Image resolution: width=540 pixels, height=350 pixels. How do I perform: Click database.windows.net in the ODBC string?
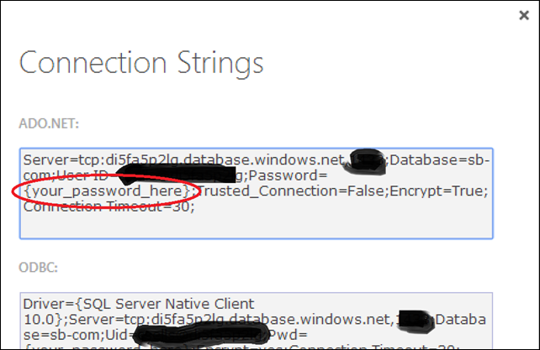tap(310, 320)
